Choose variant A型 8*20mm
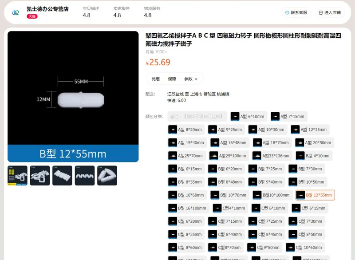 coord(186,130)
